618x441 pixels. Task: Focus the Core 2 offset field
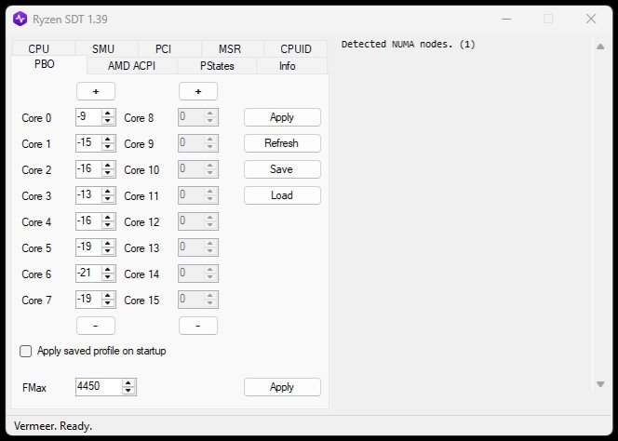pos(88,169)
